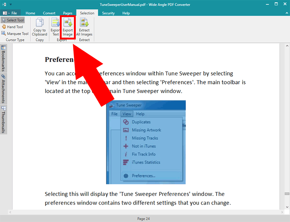The image size is (290, 222).
Task: Open the Convert ribbon tab
Action: coord(49,13)
